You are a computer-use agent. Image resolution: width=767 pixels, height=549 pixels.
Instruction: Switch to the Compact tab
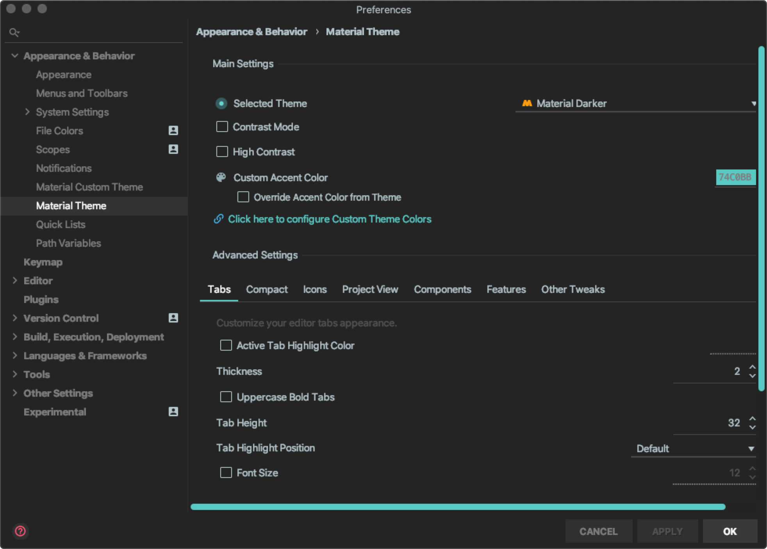click(x=267, y=289)
